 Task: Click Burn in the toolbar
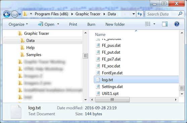click(91, 24)
